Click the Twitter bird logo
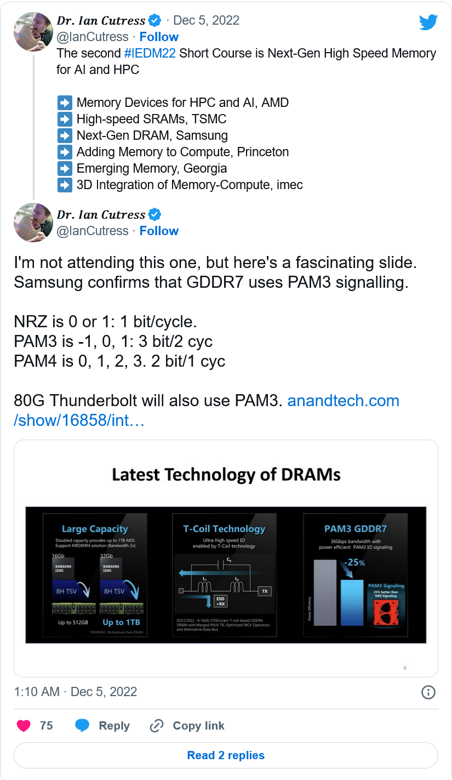This screenshot has height=780, width=452. pos(428,22)
